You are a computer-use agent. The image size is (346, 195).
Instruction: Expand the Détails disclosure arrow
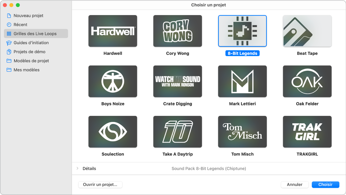[x=78, y=168]
